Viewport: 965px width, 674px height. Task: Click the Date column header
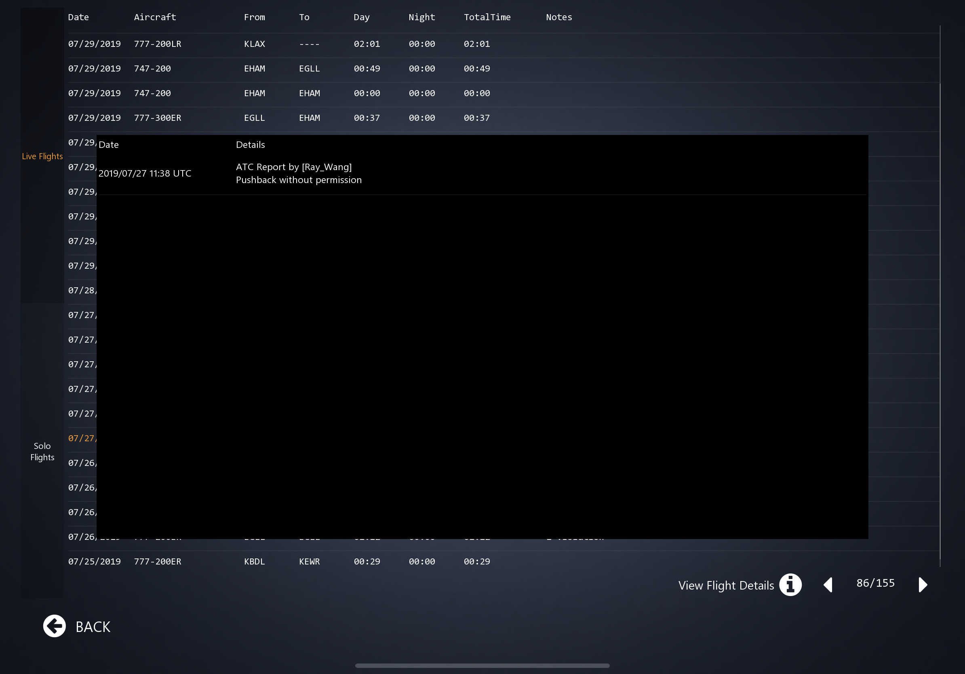(x=78, y=17)
